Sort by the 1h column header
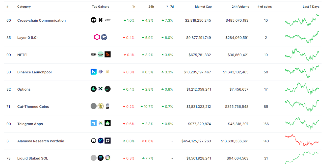This screenshot has height=168, width=324. pyautogui.click(x=133, y=7)
